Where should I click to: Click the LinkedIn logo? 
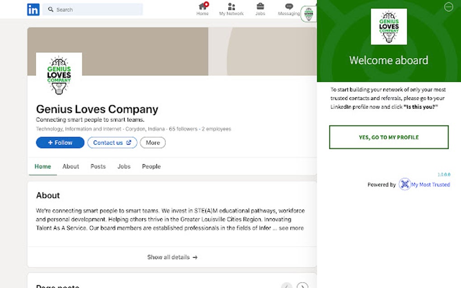33,9
